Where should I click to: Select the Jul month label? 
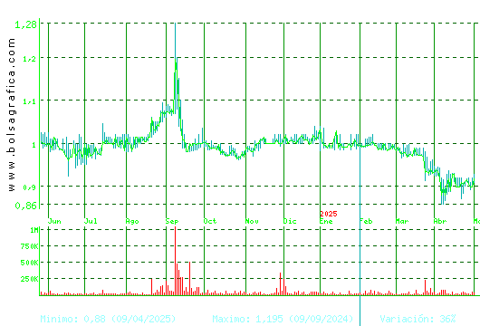coord(91,221)
